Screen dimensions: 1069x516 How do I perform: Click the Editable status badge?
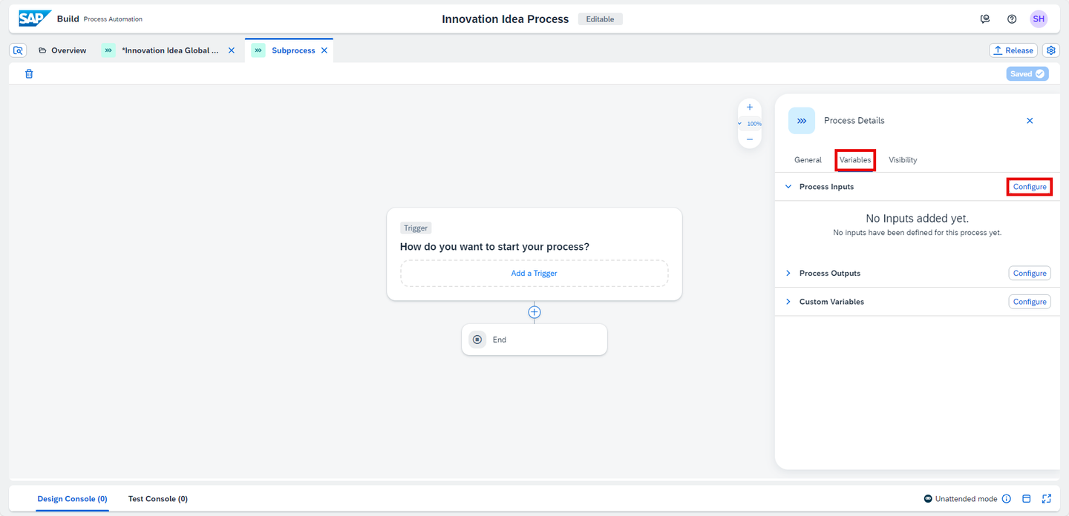[600, 19]
